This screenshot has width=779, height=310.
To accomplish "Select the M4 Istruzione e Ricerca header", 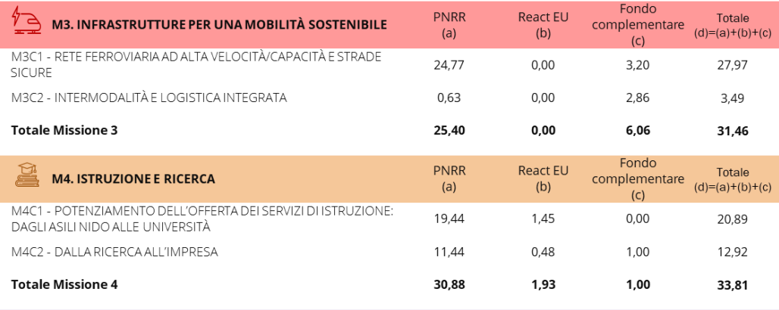I will point(133,179).
